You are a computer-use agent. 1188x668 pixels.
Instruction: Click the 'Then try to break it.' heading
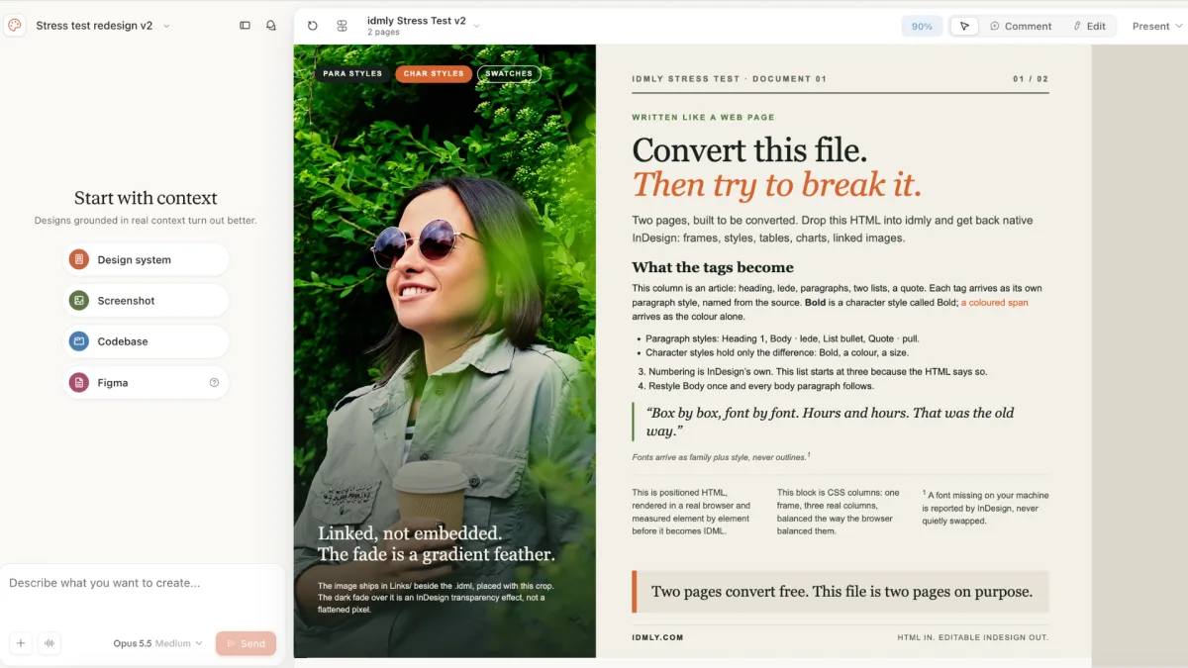coord(777,185)
